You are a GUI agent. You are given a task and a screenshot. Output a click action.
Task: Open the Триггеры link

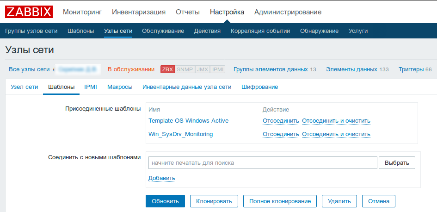click(412, 69)
